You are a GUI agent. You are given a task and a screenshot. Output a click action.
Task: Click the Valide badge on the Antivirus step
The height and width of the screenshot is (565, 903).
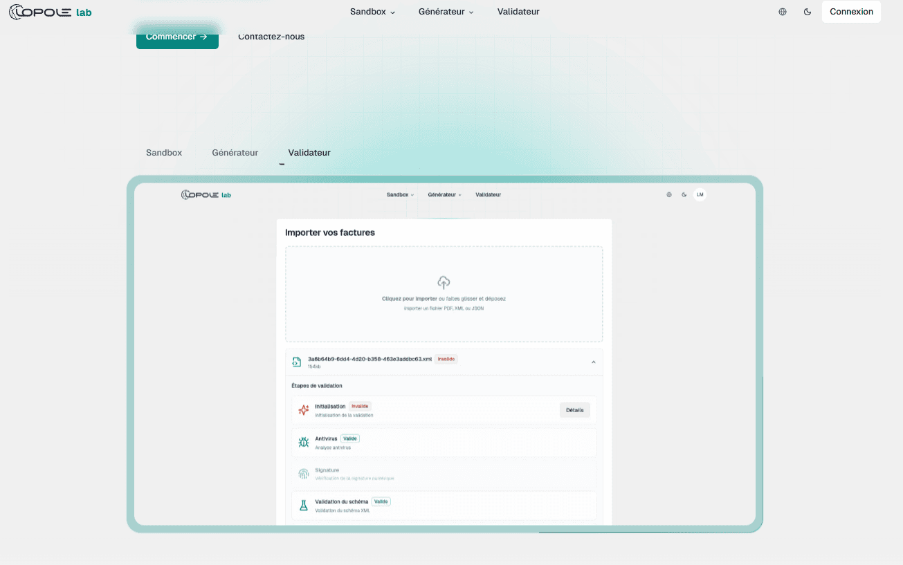pos(350,438)
